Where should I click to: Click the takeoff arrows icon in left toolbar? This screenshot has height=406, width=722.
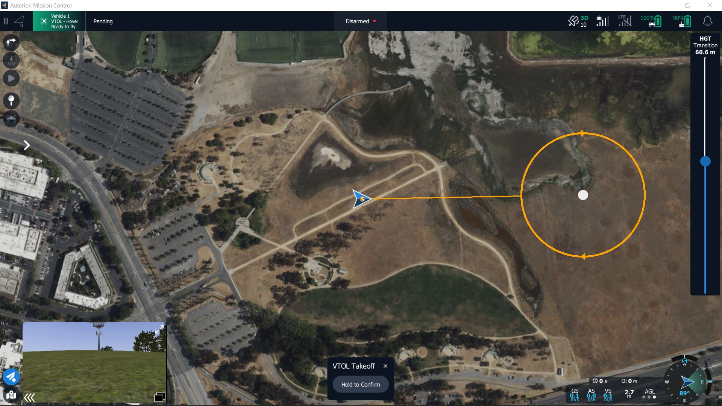[x=11, y=42]
